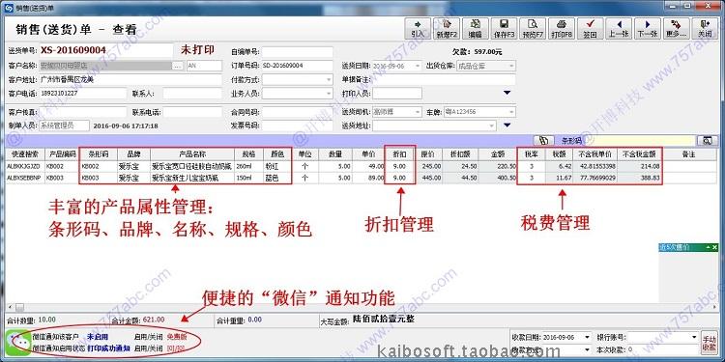This screenshot has height=362, width=725.
Task: Click the customer name browse button
Action: pyautogui.click(x=178, y=66)
